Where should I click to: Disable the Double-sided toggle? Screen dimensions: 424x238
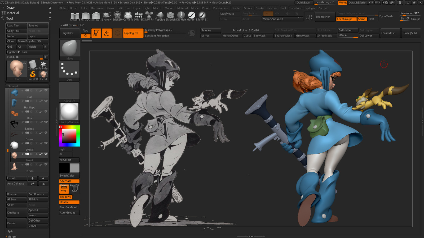coord(69,202)
